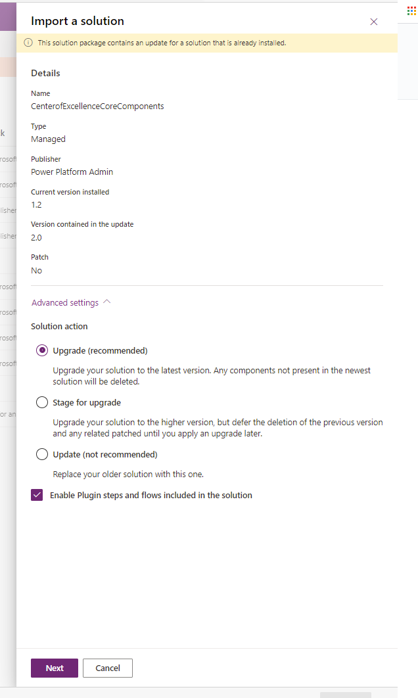Cancel the solution import
The width and height of the screenshot is (418, 698).
click(x=107, y=668)
